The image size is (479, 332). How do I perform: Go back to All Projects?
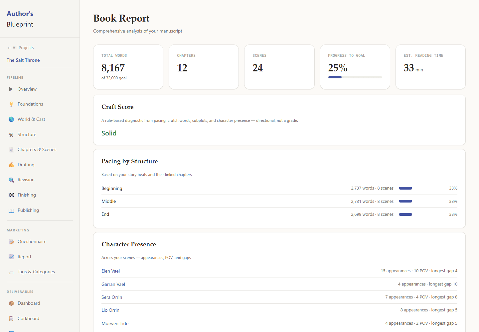click(20, 47)
